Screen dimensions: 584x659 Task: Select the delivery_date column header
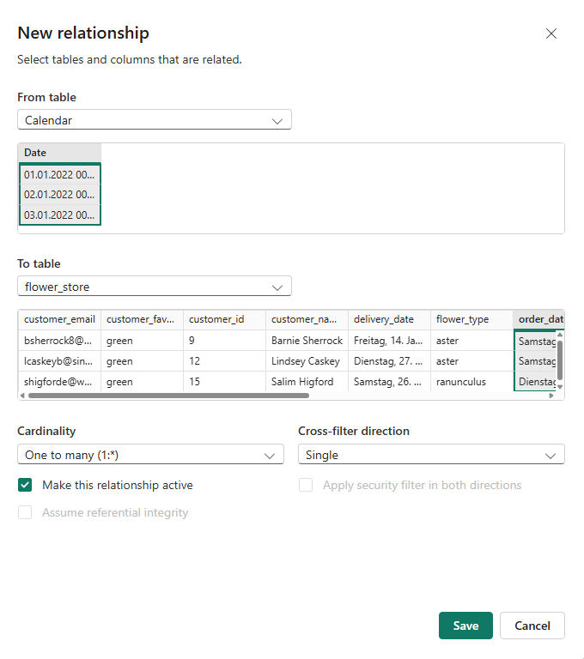coord(389,319)
